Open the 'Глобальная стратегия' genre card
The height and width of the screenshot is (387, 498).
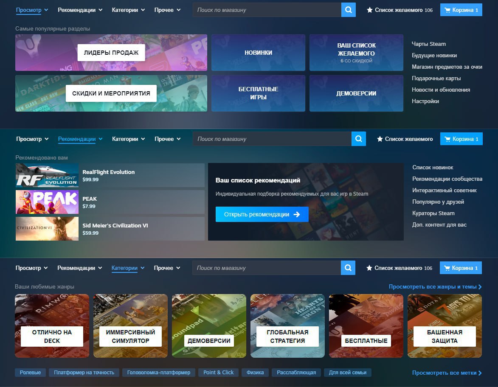pyautogui.click(x=287, y=326)
